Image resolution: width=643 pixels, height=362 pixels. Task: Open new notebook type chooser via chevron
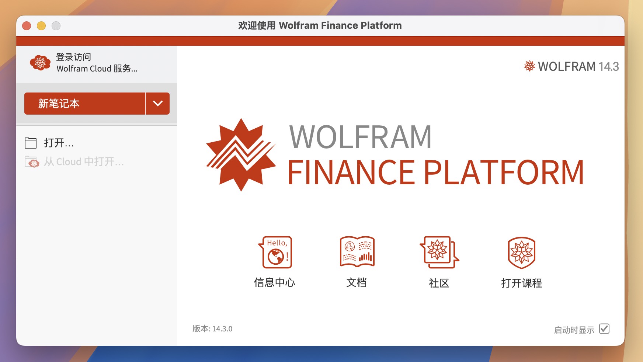click(158, 104)
